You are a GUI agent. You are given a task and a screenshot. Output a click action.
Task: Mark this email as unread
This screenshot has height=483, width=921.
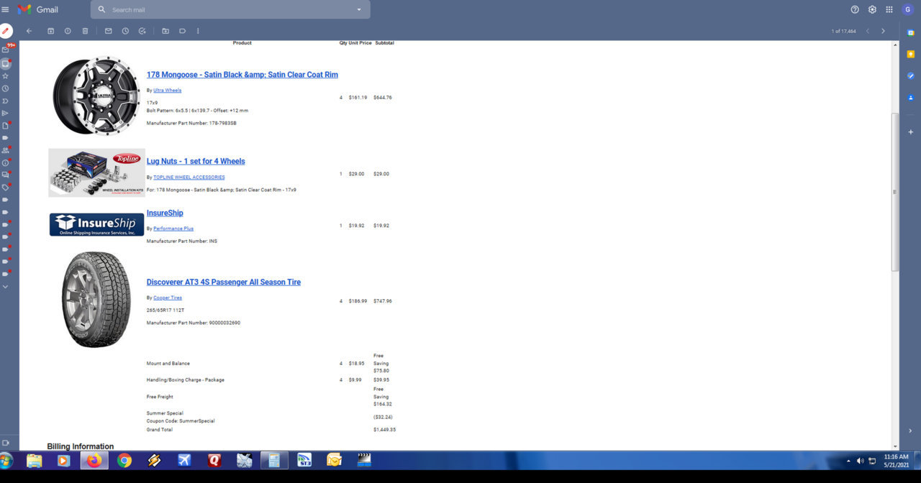click(109, 31)
